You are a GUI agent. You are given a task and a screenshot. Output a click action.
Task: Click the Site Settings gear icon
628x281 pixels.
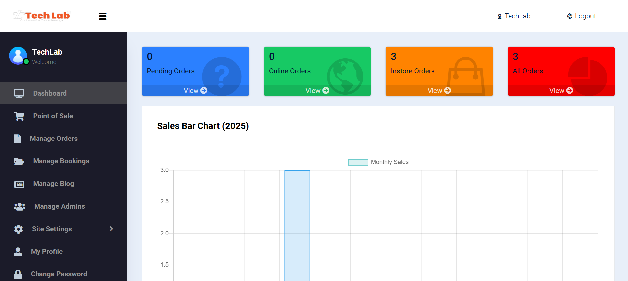click(19, 229)
